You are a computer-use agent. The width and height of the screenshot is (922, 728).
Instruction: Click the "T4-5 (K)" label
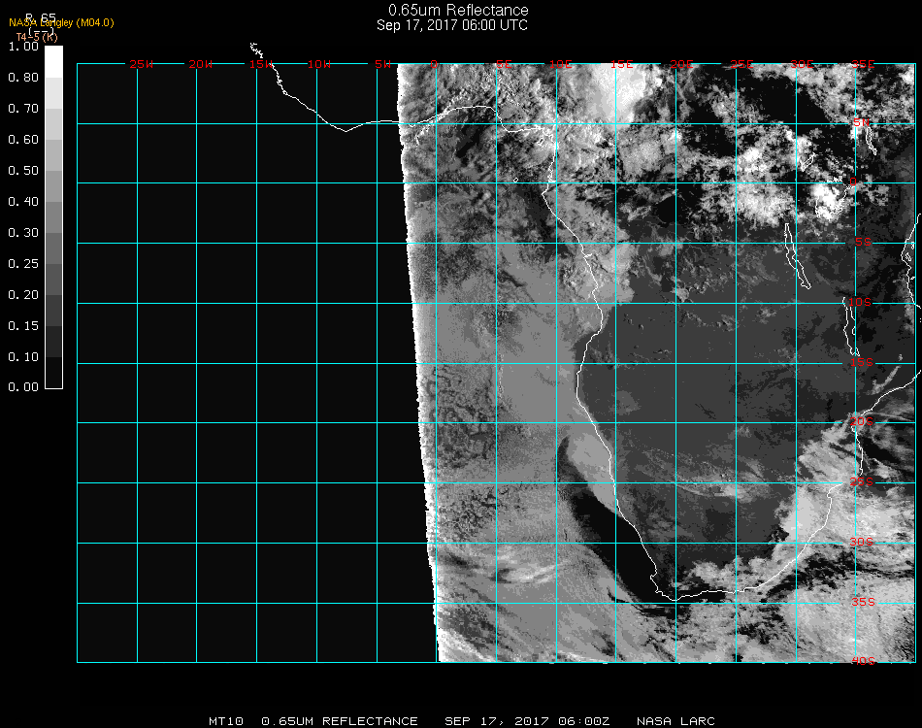37,37
